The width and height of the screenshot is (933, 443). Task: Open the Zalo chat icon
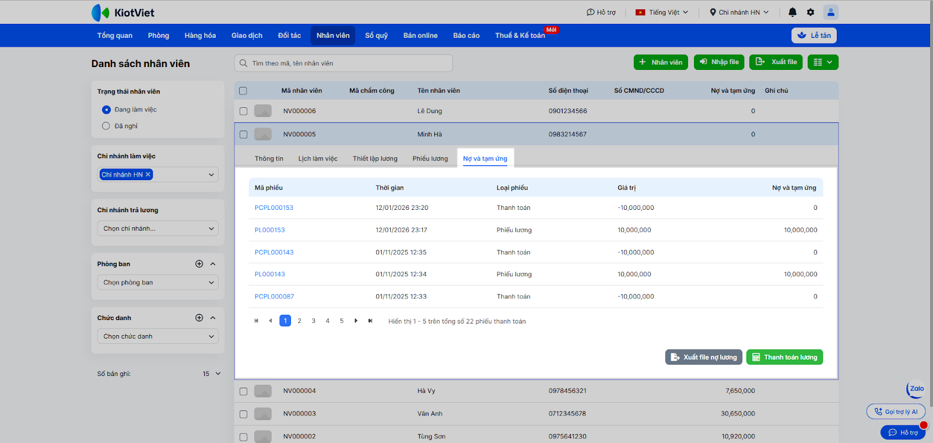pyautogui.click(x=916, y=389)
